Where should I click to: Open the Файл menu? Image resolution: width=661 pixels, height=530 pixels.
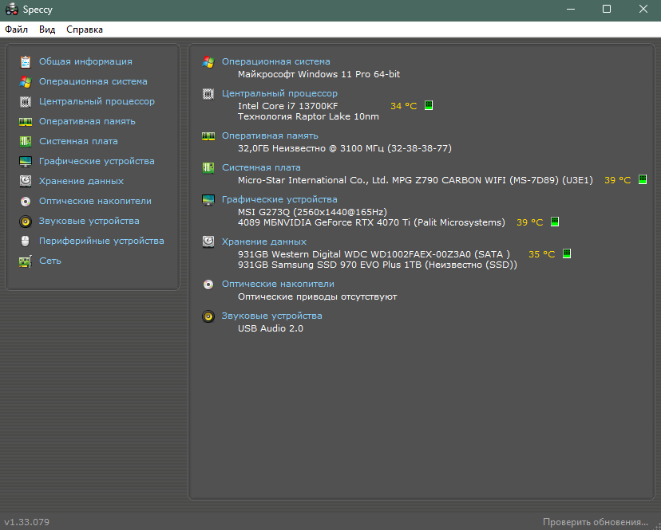tap(17, 29)
